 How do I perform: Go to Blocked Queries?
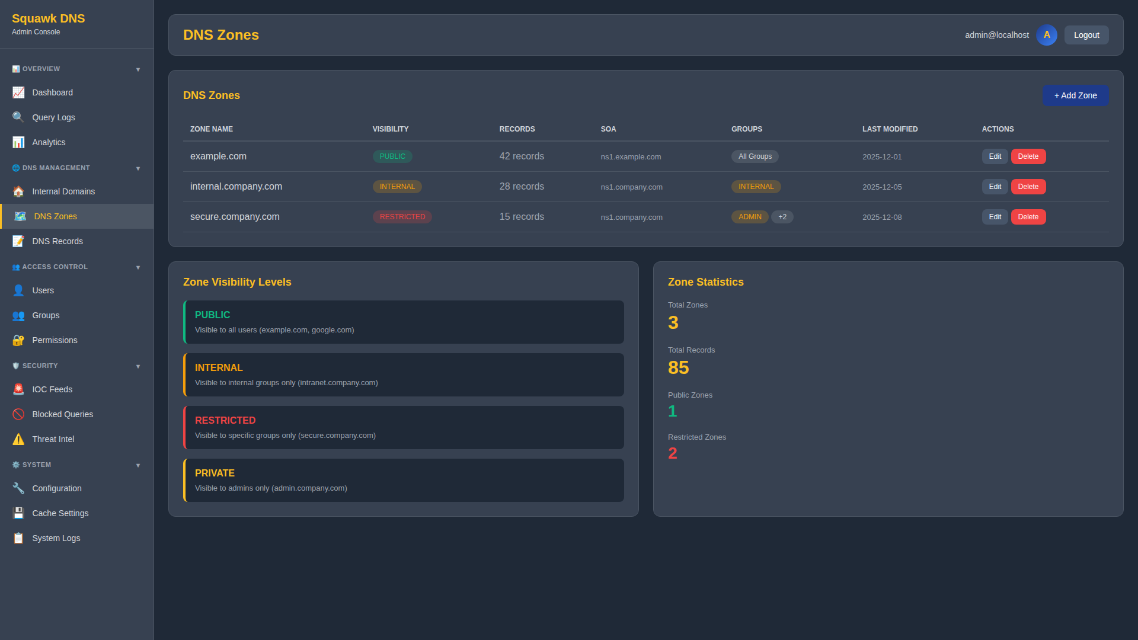click(x=76, y=414)
